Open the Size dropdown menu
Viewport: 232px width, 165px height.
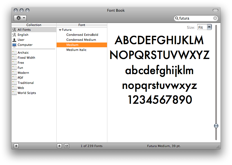pos(209,27)
